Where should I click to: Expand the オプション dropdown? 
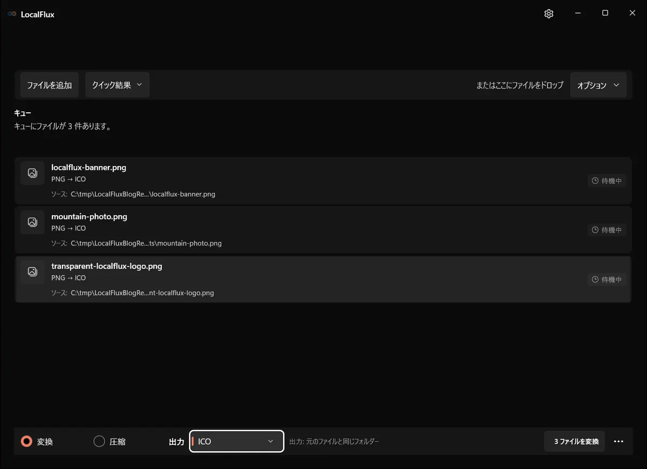[x=598, y=85]
